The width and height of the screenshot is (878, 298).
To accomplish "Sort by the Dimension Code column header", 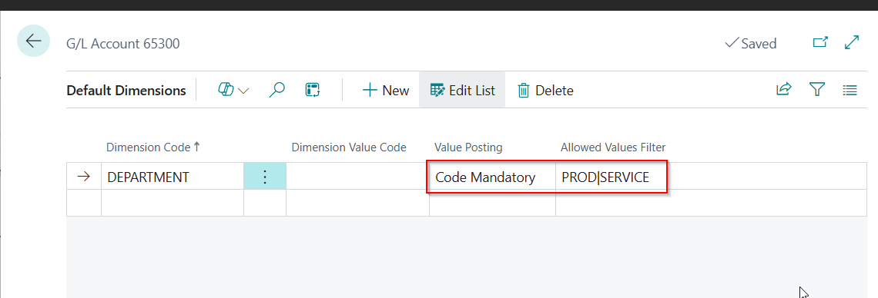I will pos(152,147).
